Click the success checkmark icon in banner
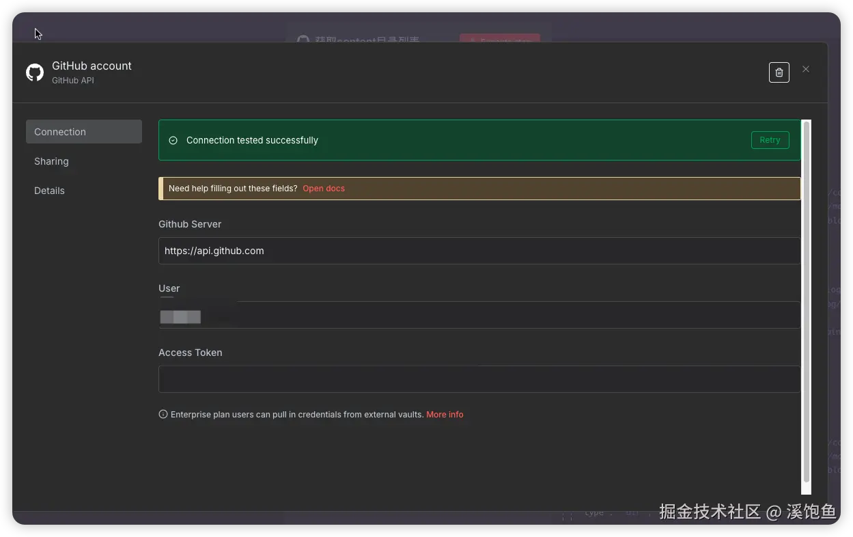This screenshot has width=853, height=537. (173, 140)
